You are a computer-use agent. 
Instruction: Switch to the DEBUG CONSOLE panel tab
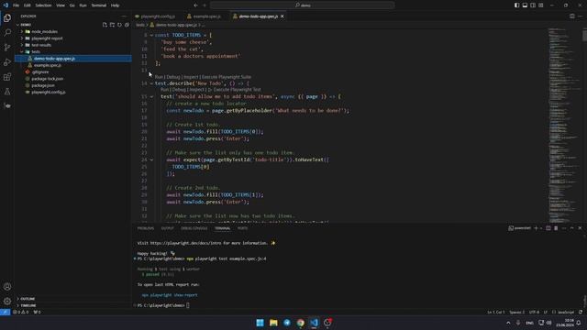pyautogui.click(x=194, y=228)
